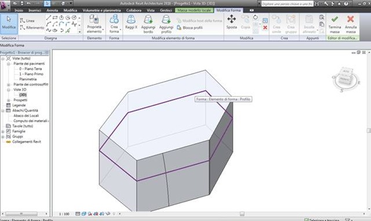This screenshot has height=221, width=371.
Task: Click the undo quick-access icon
Action: 28,3
